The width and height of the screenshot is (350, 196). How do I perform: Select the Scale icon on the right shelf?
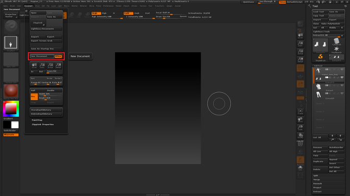pos(300,128)
